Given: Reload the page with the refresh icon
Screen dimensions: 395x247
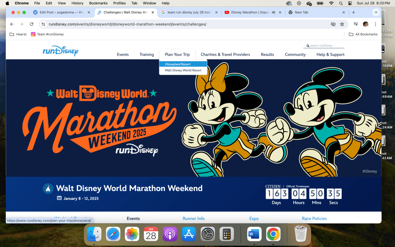Looking at the screenshot, I should point(32,24).
